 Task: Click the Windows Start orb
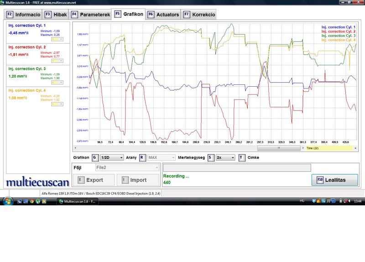(x=8, y=201)
